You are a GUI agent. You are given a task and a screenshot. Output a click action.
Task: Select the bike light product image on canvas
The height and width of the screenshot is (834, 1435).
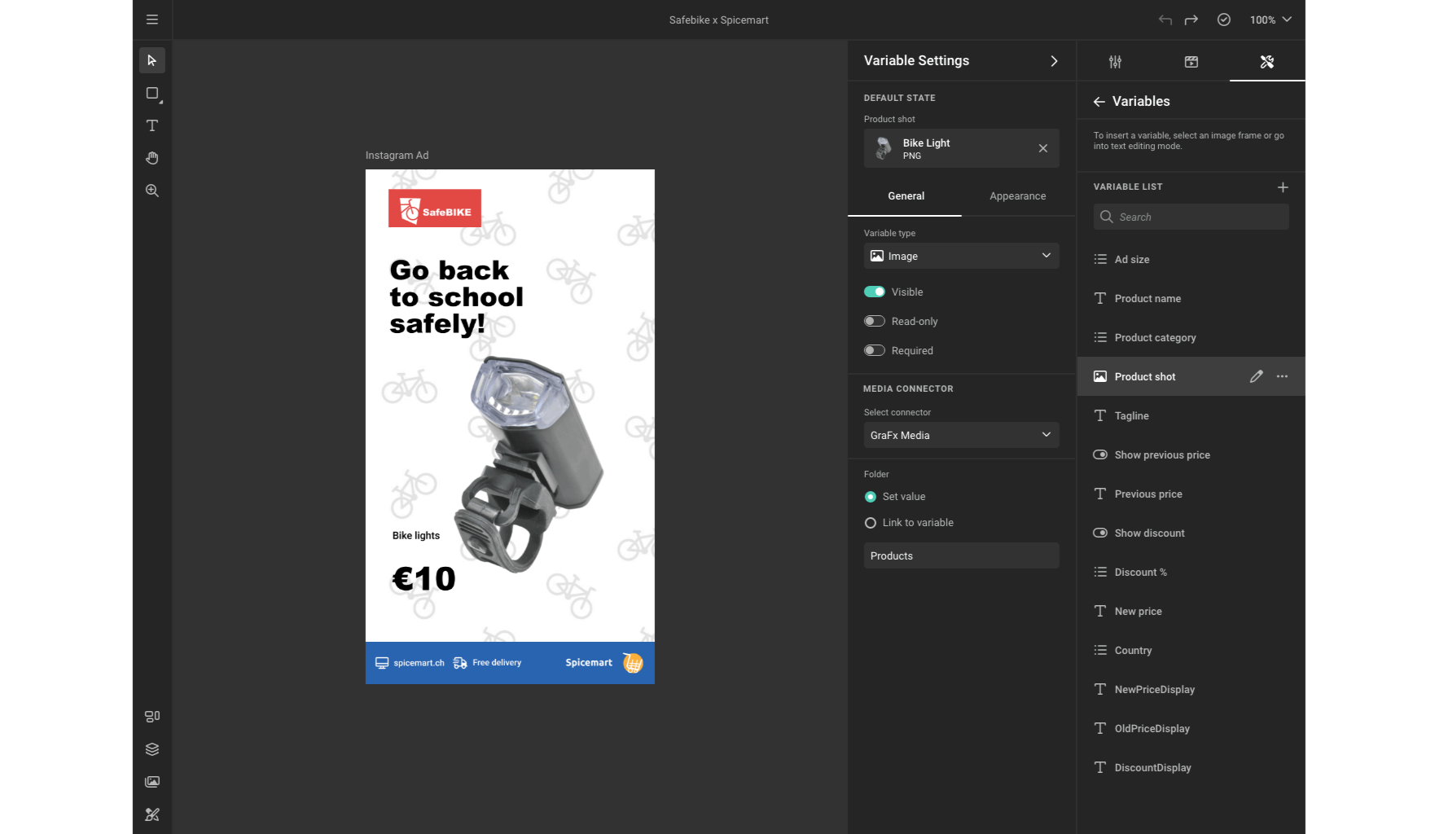pos(529,464)
